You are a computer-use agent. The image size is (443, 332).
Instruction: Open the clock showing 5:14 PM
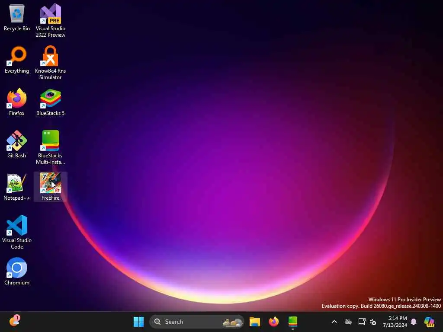coord(395,322)
